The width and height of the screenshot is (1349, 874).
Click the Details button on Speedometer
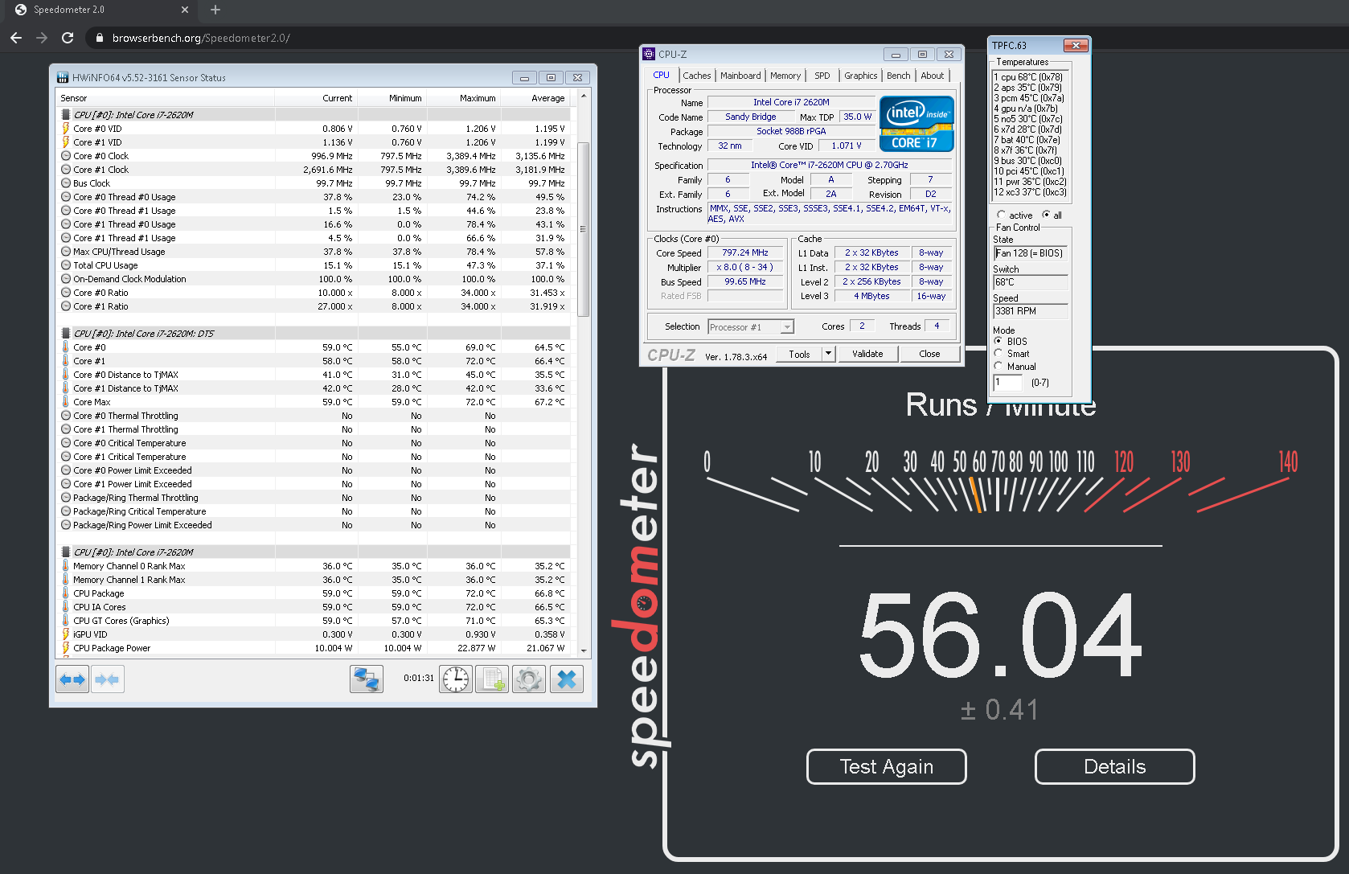(x=1115, y=766)
